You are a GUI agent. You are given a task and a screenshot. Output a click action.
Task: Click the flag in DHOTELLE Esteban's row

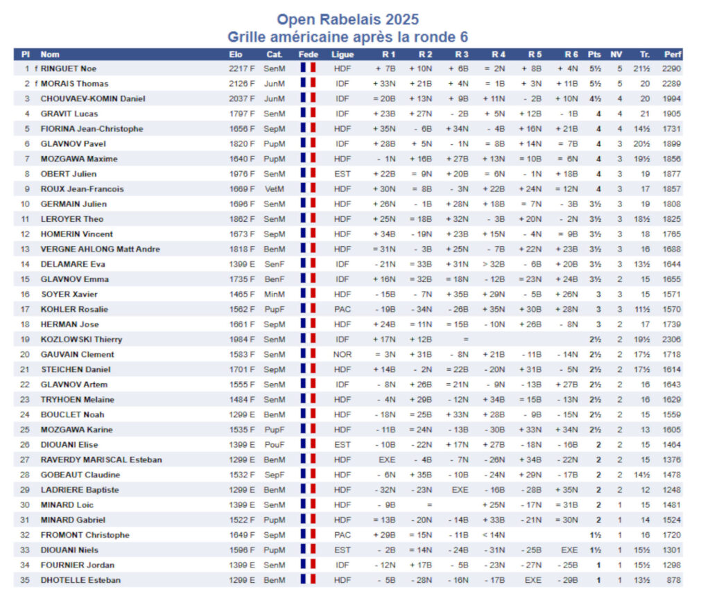click(x=308, y=579)
